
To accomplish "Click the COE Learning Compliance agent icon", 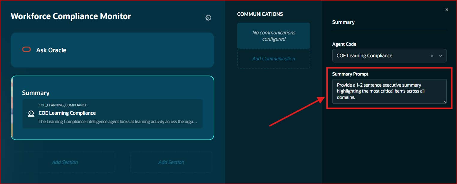I will pos(31,114).
